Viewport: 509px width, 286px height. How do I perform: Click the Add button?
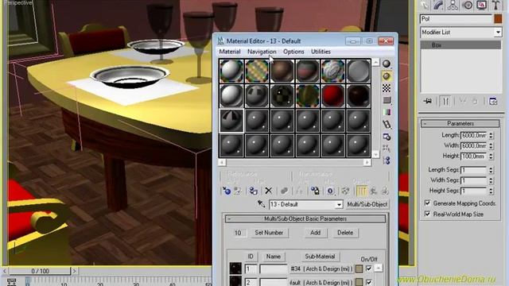click(315, 233)
